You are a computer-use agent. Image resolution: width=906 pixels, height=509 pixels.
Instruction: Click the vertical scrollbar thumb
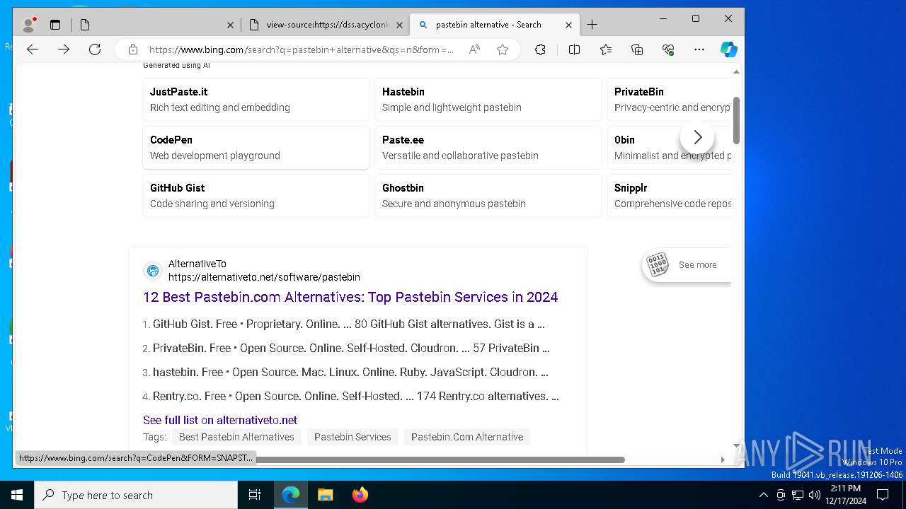[736, 120]
